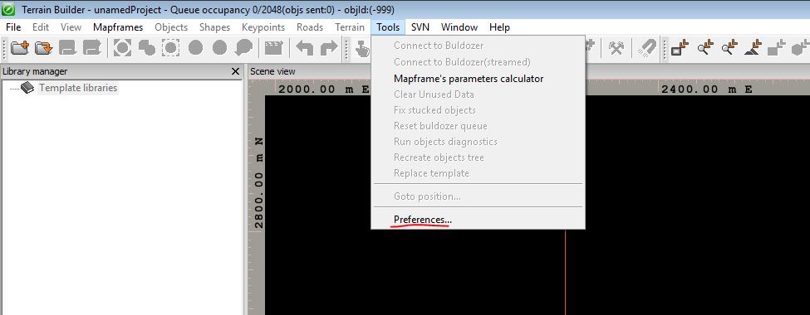Open the View menu
Viewport: 810px width, 315px height.
[x=71, y=27]
